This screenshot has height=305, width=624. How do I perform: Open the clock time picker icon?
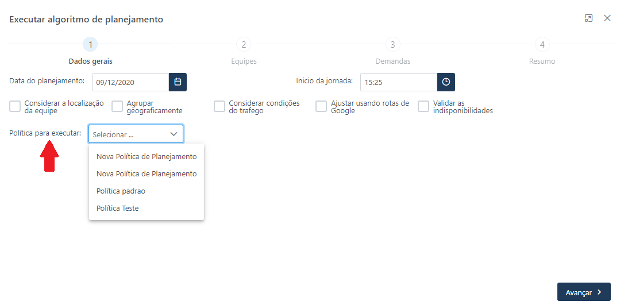[x=446, y=82]
